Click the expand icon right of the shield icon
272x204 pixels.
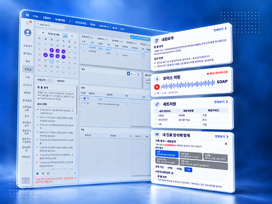[x=75, y=173]
